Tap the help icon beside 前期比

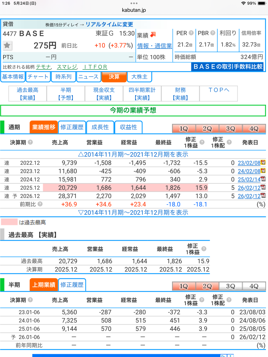coord(40,204)
